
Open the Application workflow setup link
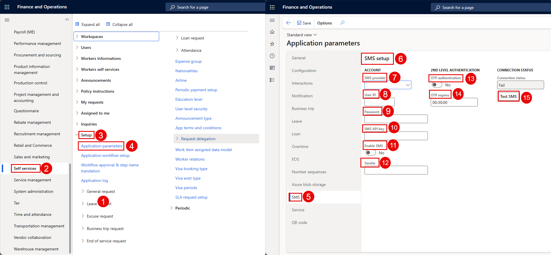point(105,155)
